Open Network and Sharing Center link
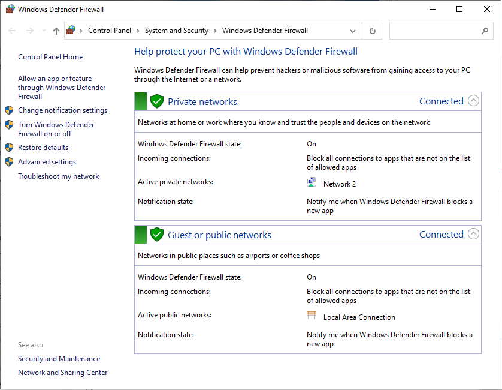 pos(62,373)
